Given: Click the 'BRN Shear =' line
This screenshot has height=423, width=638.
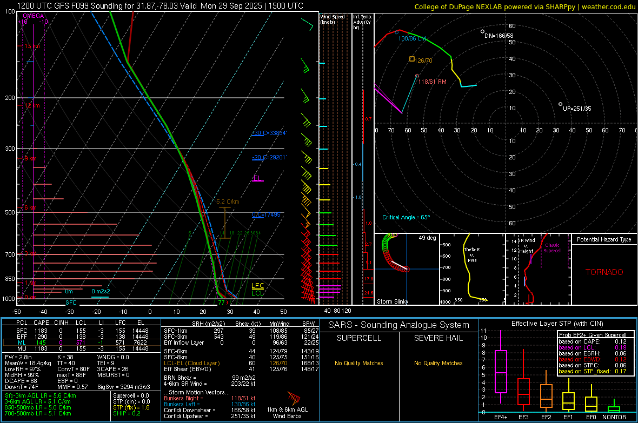Looking at the screenshot, I should [210, 378].
